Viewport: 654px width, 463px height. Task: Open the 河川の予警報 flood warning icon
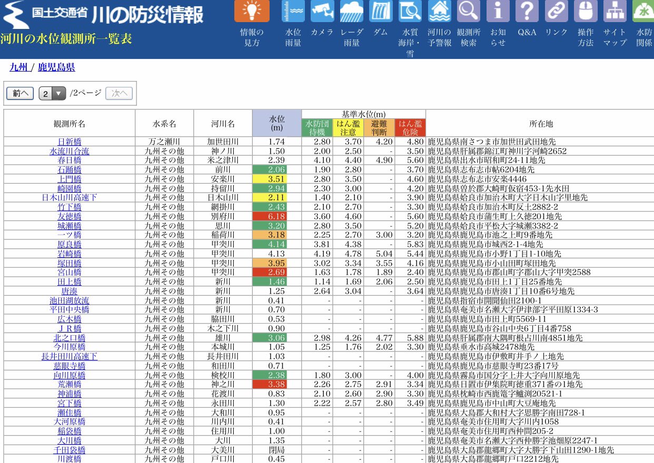[x=440, y=11]
